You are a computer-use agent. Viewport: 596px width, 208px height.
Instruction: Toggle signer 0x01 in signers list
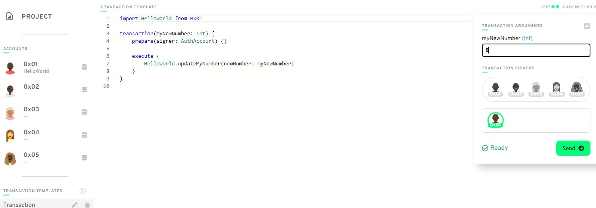click(495, 90)
